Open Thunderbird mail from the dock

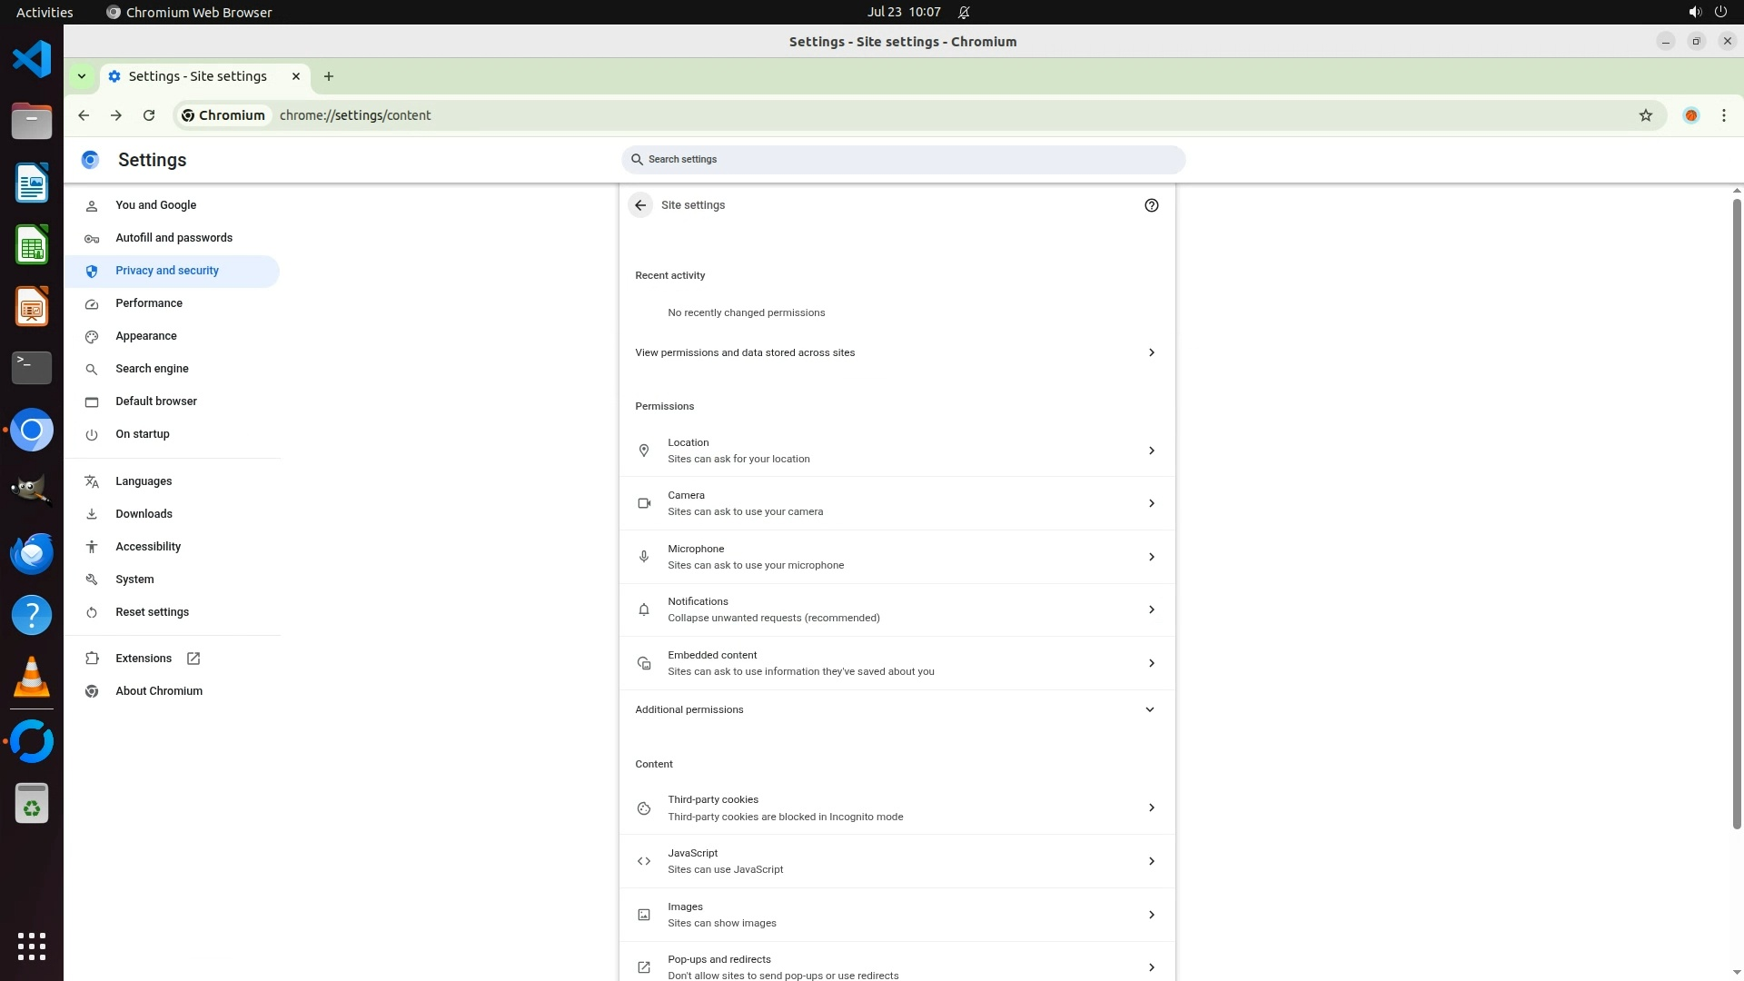[x=32, y=553]
